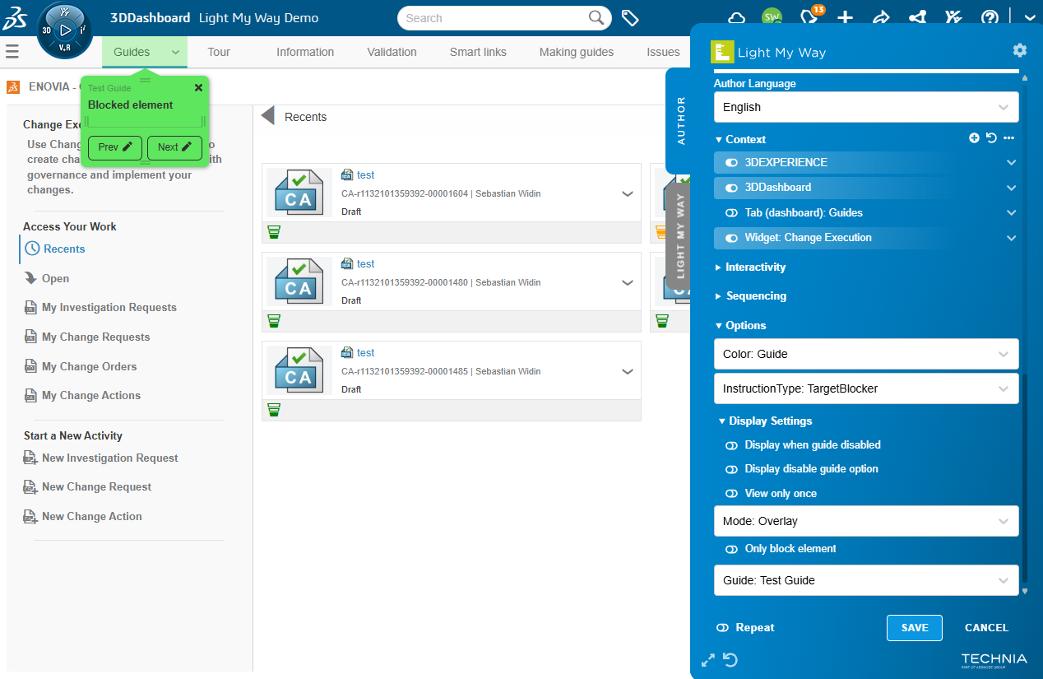The width and height of the screenshot is (1043, 679).
Task: Open the Color: Guide dropdown
Action: point(866,354)
